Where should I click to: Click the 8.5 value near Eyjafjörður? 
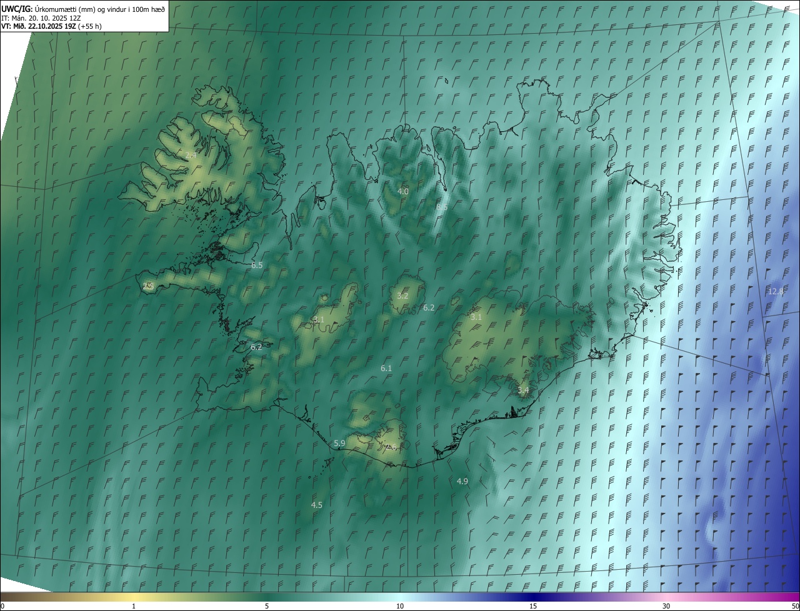pyautogui.click(x=442, y=207)
